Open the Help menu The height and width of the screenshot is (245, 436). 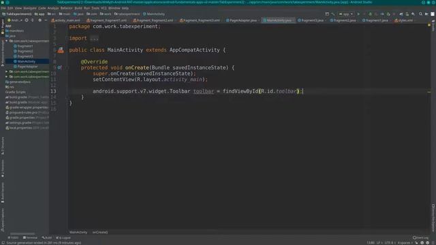point(125,8)
